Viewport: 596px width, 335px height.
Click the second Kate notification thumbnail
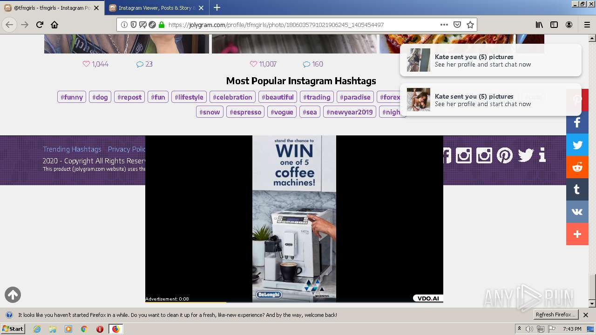tap(419, 100)
